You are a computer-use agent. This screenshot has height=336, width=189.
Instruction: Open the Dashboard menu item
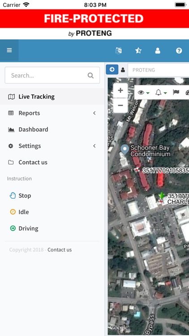pos(52,129)
